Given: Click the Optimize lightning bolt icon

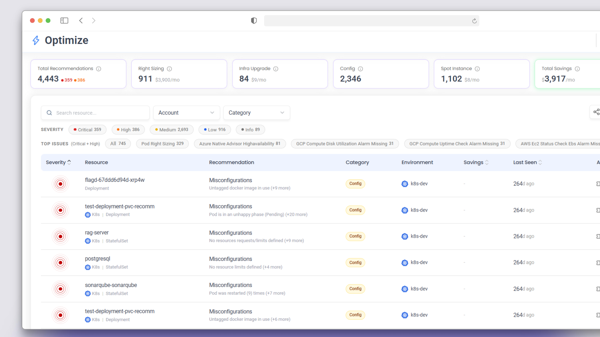Looking at the screenshot, I should coord(36,40).
